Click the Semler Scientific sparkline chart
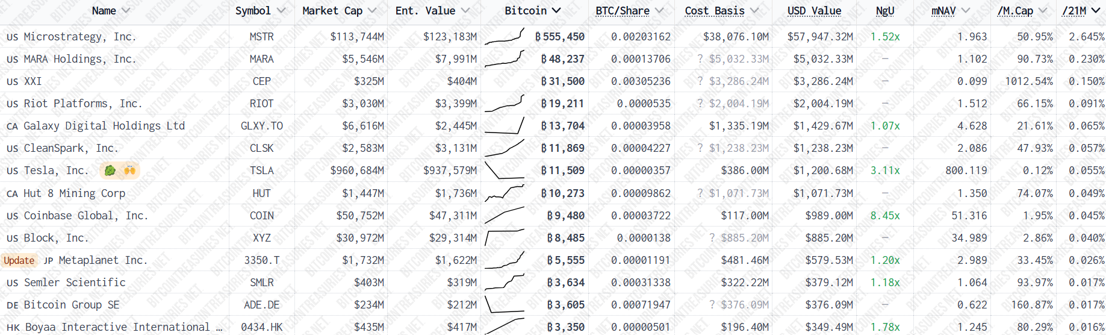Image resolution: width=1106 pixels, height=335 pixels. pos(505,282)
